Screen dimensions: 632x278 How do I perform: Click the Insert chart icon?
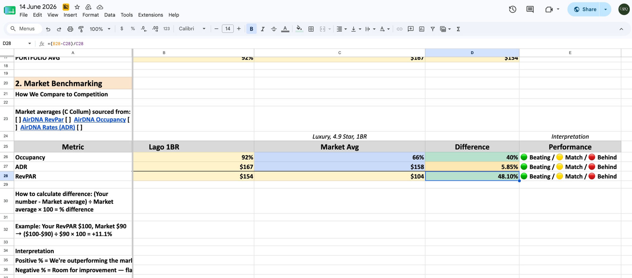pos(422,29)
